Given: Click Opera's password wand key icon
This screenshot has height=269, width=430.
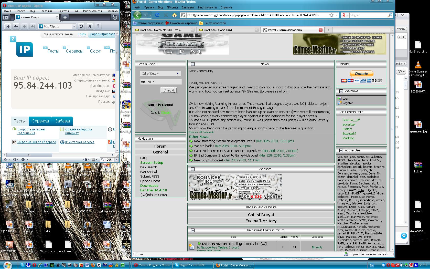Looking at the screenshot, I should coord(98,26).
